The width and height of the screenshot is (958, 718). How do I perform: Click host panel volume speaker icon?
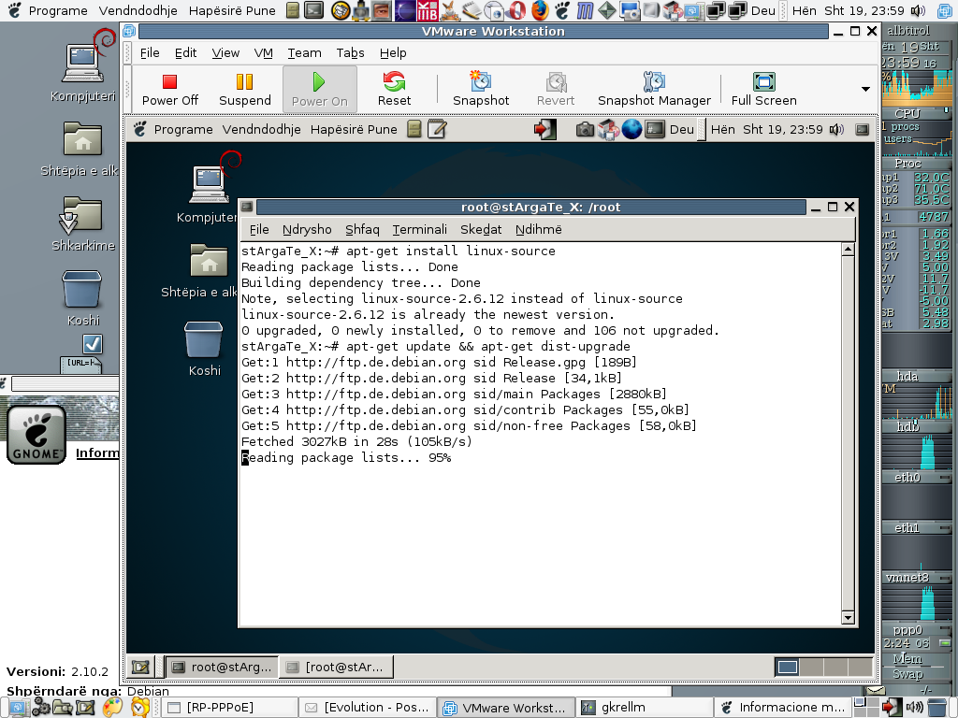pyautogui.click(x=917, y=10)
